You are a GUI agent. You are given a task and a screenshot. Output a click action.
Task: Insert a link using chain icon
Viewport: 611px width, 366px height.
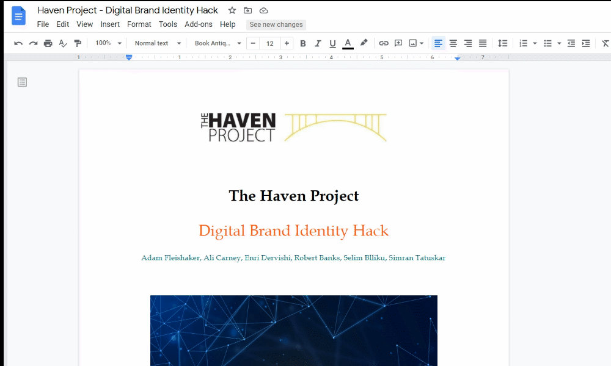[384, 43]
